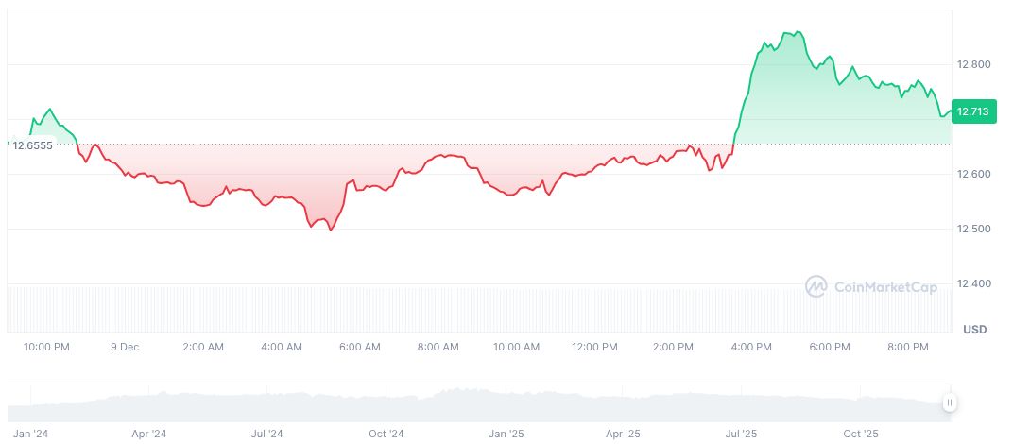Click the 12.600 price axis label
Viewport: 1013px width, 444px height.
pos(973,174)
